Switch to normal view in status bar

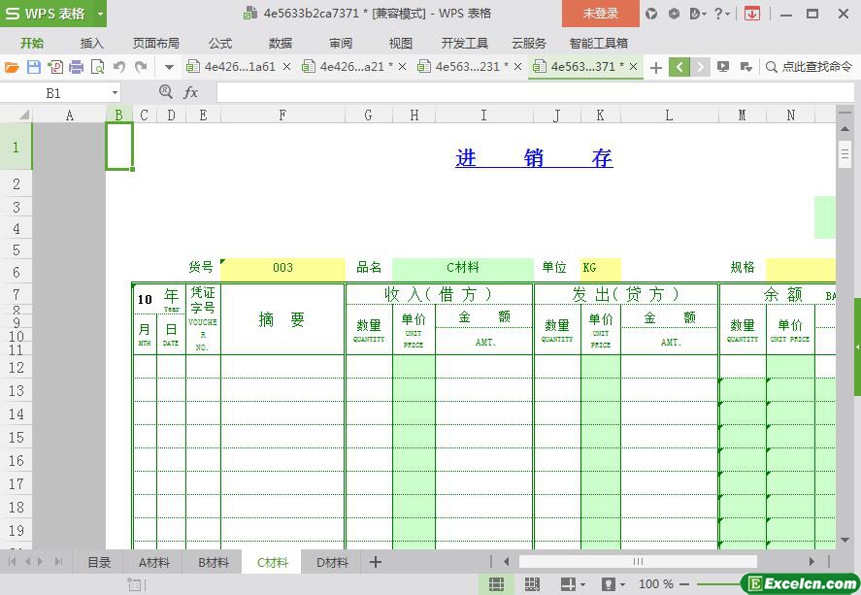tap(496, 584)
